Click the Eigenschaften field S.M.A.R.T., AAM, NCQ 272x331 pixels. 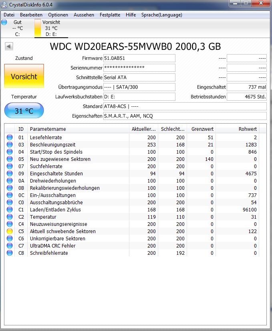[x=185, y=116]
